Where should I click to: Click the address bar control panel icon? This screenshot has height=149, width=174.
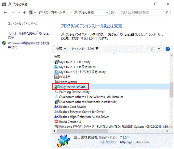[x=31, y=13]
